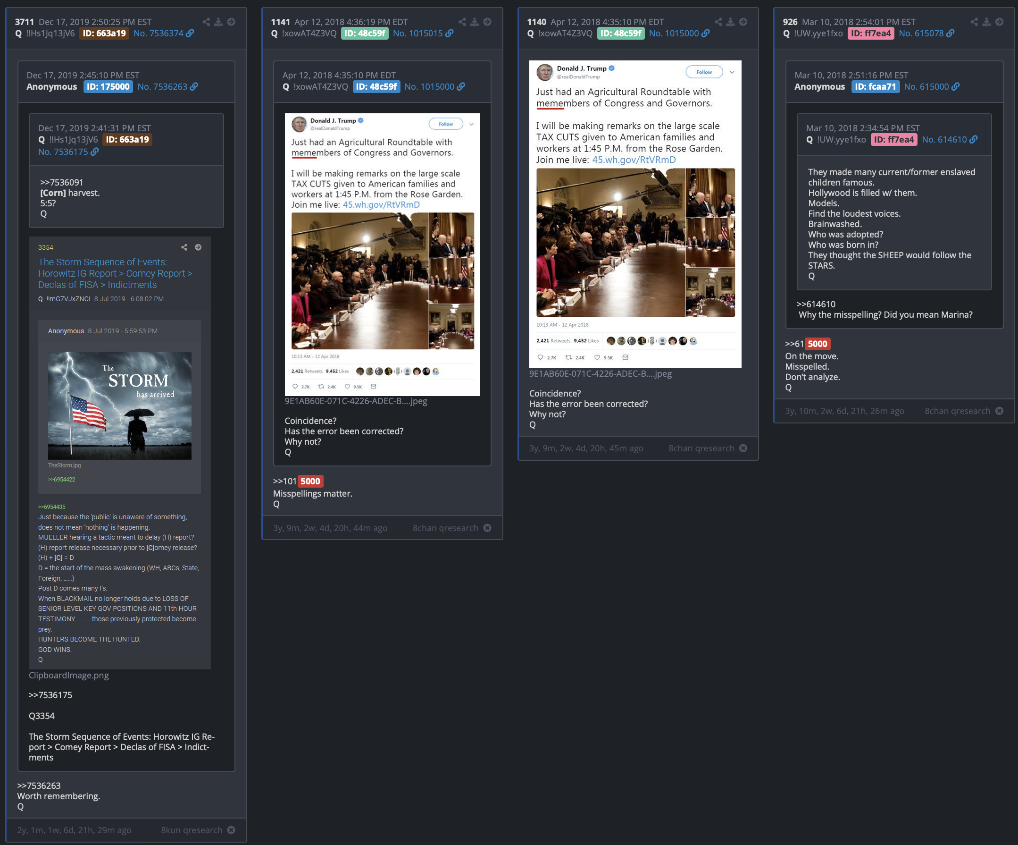1018x845 pixels.
Task: Open The Storm has arrived image
Action: (120, 406)
